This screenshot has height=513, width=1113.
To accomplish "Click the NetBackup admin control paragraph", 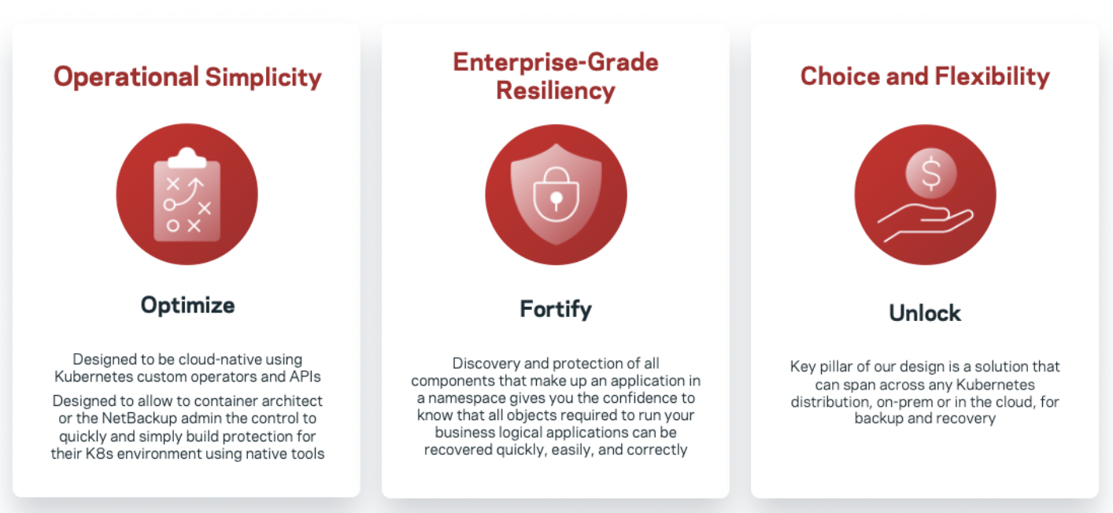I will [x=187, y=427].
